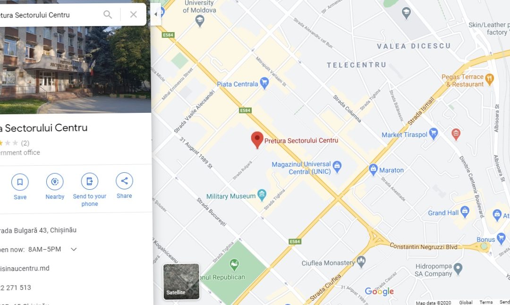Clear the search with the X icon
This screenshot has width=510, height=305.
[133, 14]
